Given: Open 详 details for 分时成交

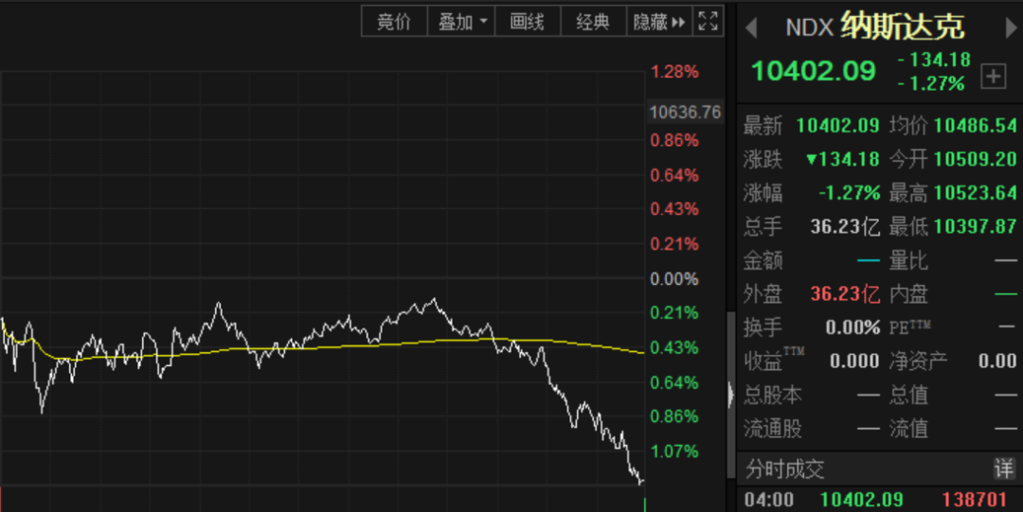Looking at the screenshot, I should click(x=1003, y=468).
